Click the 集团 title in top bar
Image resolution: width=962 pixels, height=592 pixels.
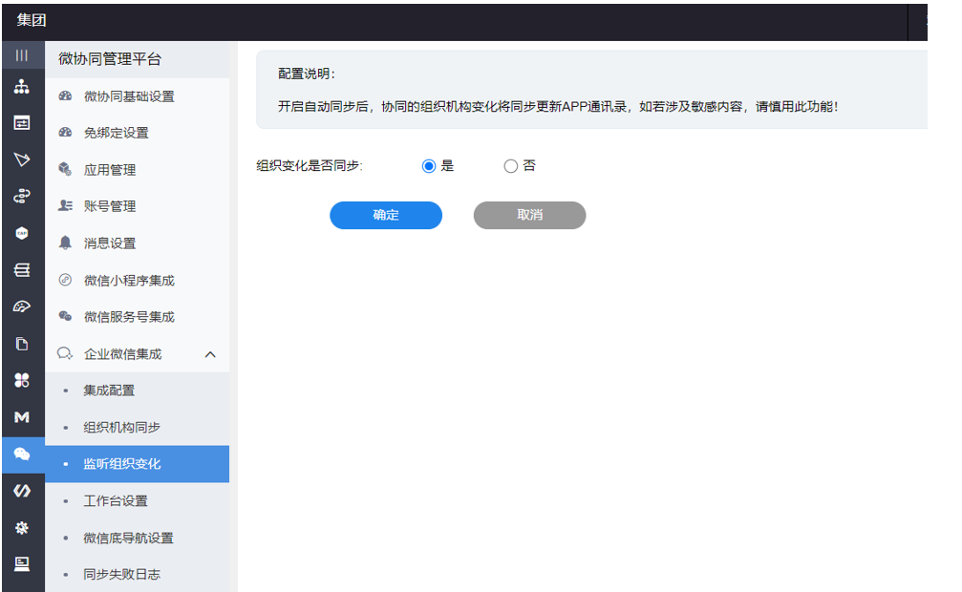click(x=32, y=20)
